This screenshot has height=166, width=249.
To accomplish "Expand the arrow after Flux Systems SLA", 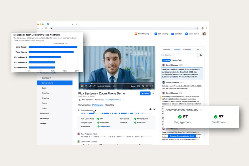I will tap(123, 100).
